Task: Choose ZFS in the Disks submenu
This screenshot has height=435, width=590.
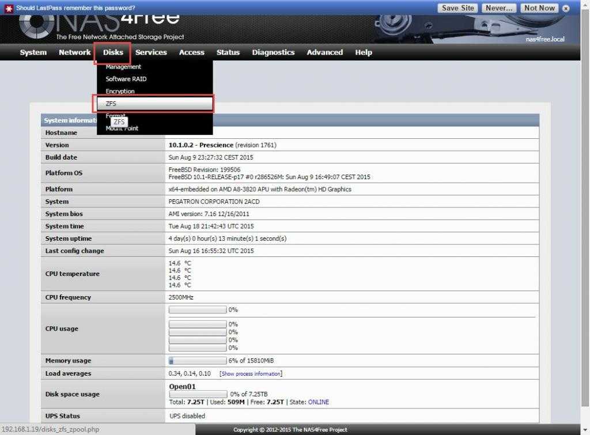Action: click(153, 104)
